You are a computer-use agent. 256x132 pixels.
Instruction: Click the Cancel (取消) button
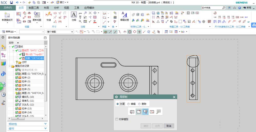[x=169, y=126]
